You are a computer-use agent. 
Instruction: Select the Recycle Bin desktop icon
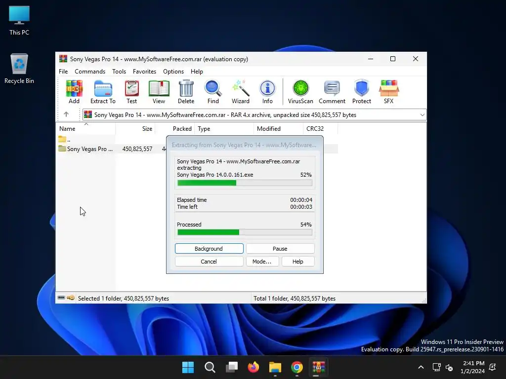19,69
